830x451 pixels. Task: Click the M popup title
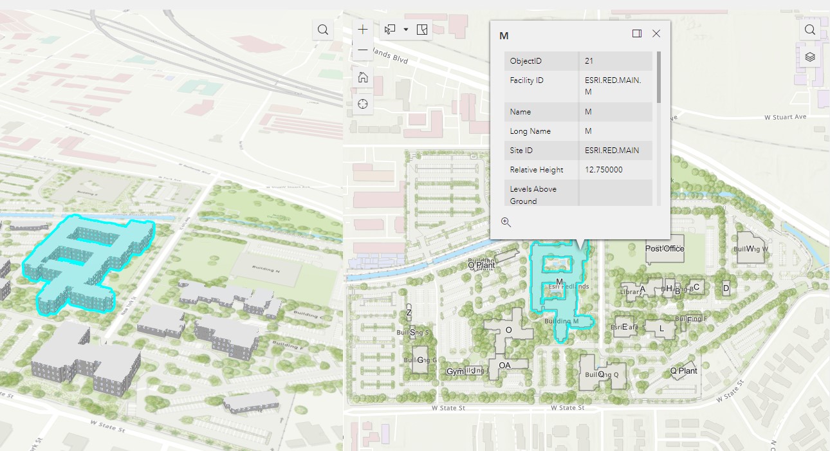[x=504, y=36]
